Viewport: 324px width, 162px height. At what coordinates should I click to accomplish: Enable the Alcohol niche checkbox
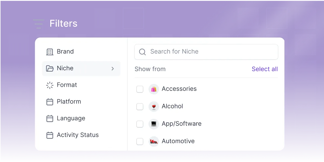140,106
